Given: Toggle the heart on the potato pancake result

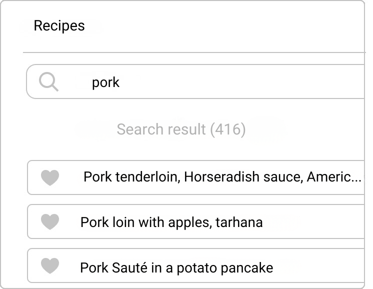Looking at the screenshot, I should point(50,265).
